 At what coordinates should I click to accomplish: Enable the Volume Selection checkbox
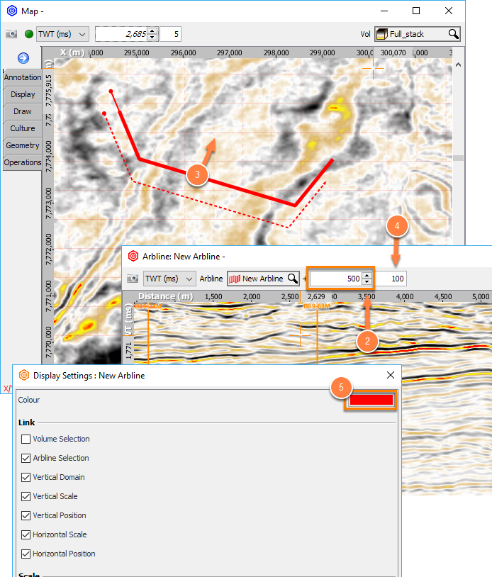coord(26,439)
